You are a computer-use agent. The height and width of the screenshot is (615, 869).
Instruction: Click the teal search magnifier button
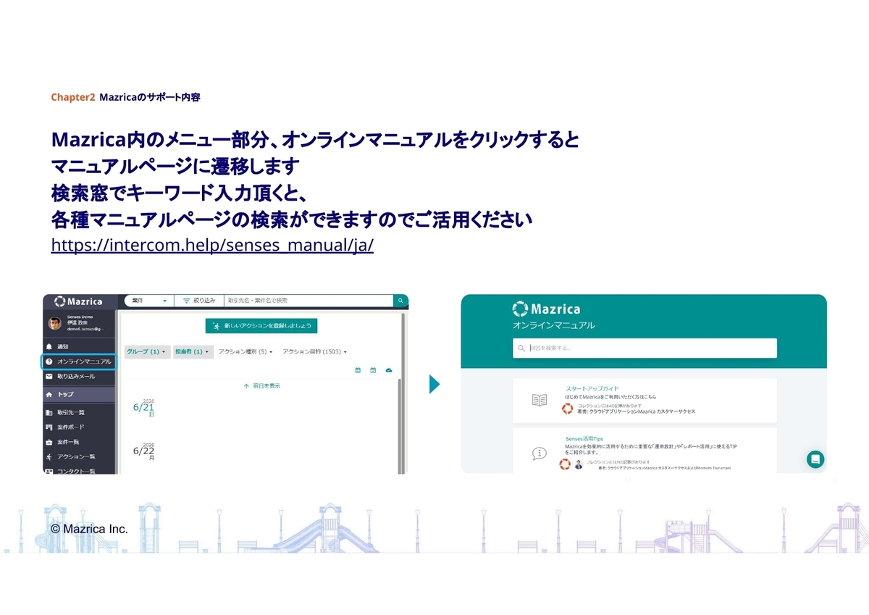400,301
